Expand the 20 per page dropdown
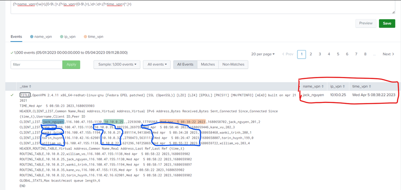 click(x=263, y=54)
